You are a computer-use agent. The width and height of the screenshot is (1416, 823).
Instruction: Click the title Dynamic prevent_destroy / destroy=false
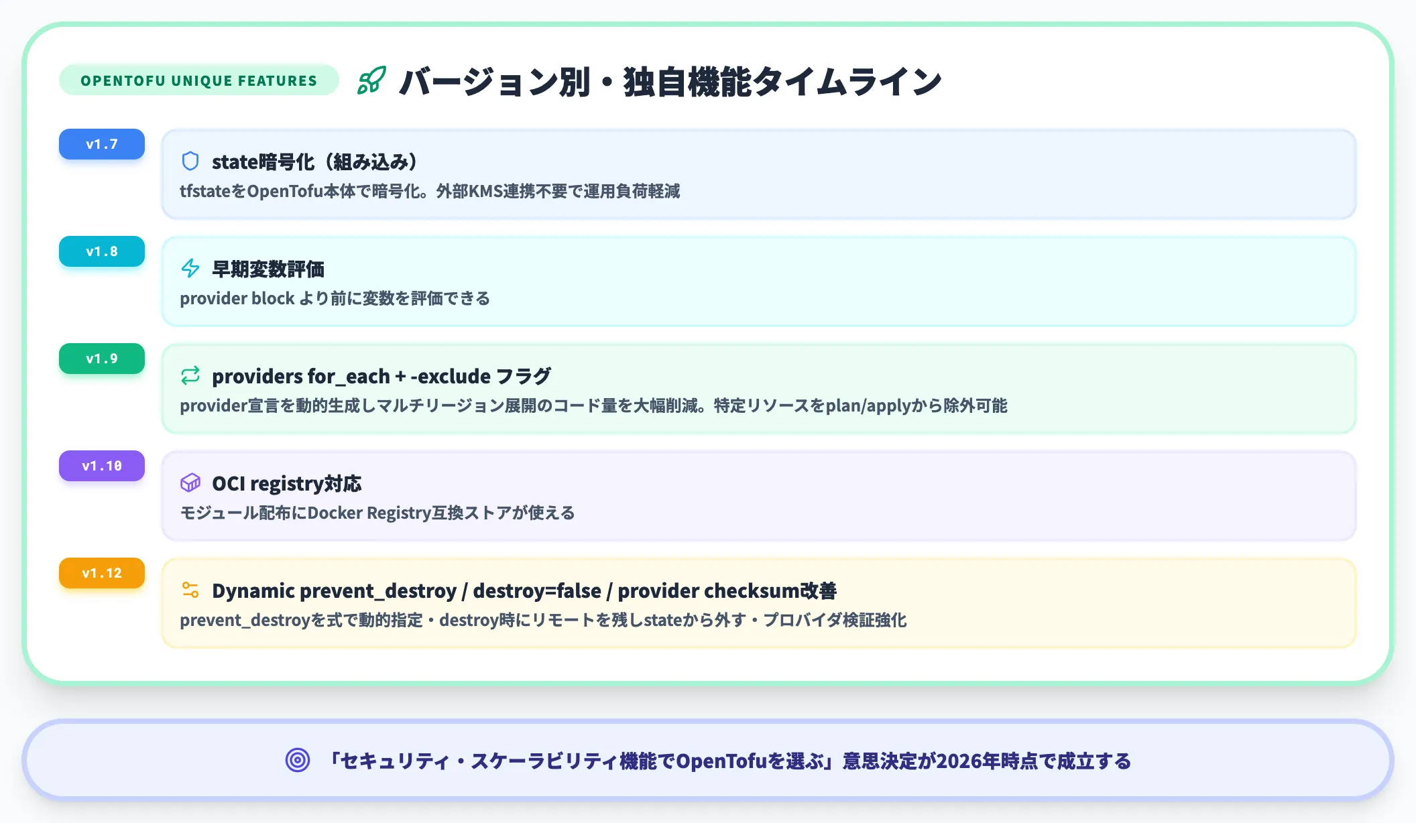(524, 591)
